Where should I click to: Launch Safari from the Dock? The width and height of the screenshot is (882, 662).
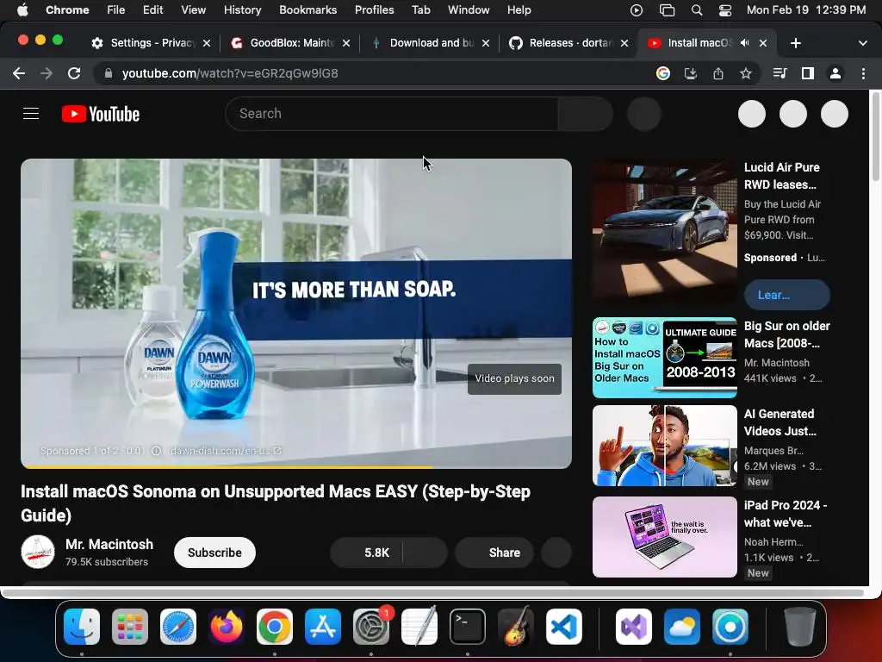[178, 626]
